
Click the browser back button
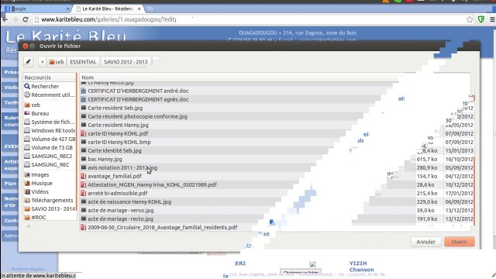click(x=5, y=19)
